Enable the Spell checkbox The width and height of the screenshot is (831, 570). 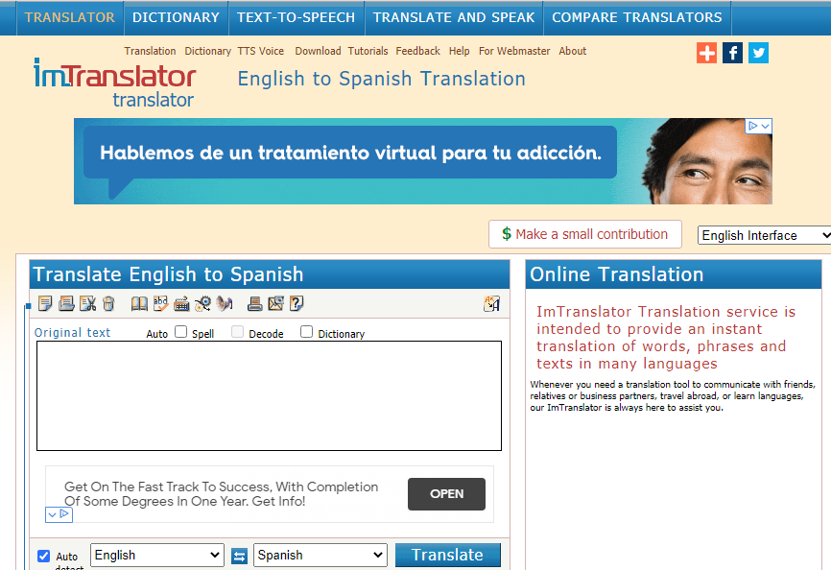pyautogui.click(x=180, y=332)
